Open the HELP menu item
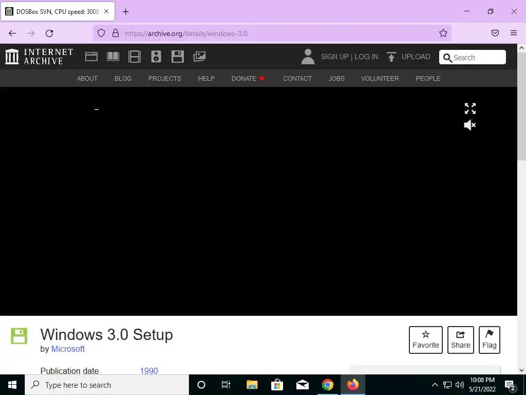The image size is (526, 395). (x=206, y=78)
